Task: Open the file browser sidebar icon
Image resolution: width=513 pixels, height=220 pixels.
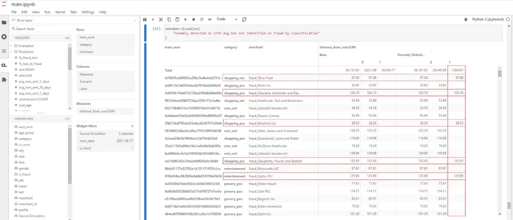Action: click(4, 22)
